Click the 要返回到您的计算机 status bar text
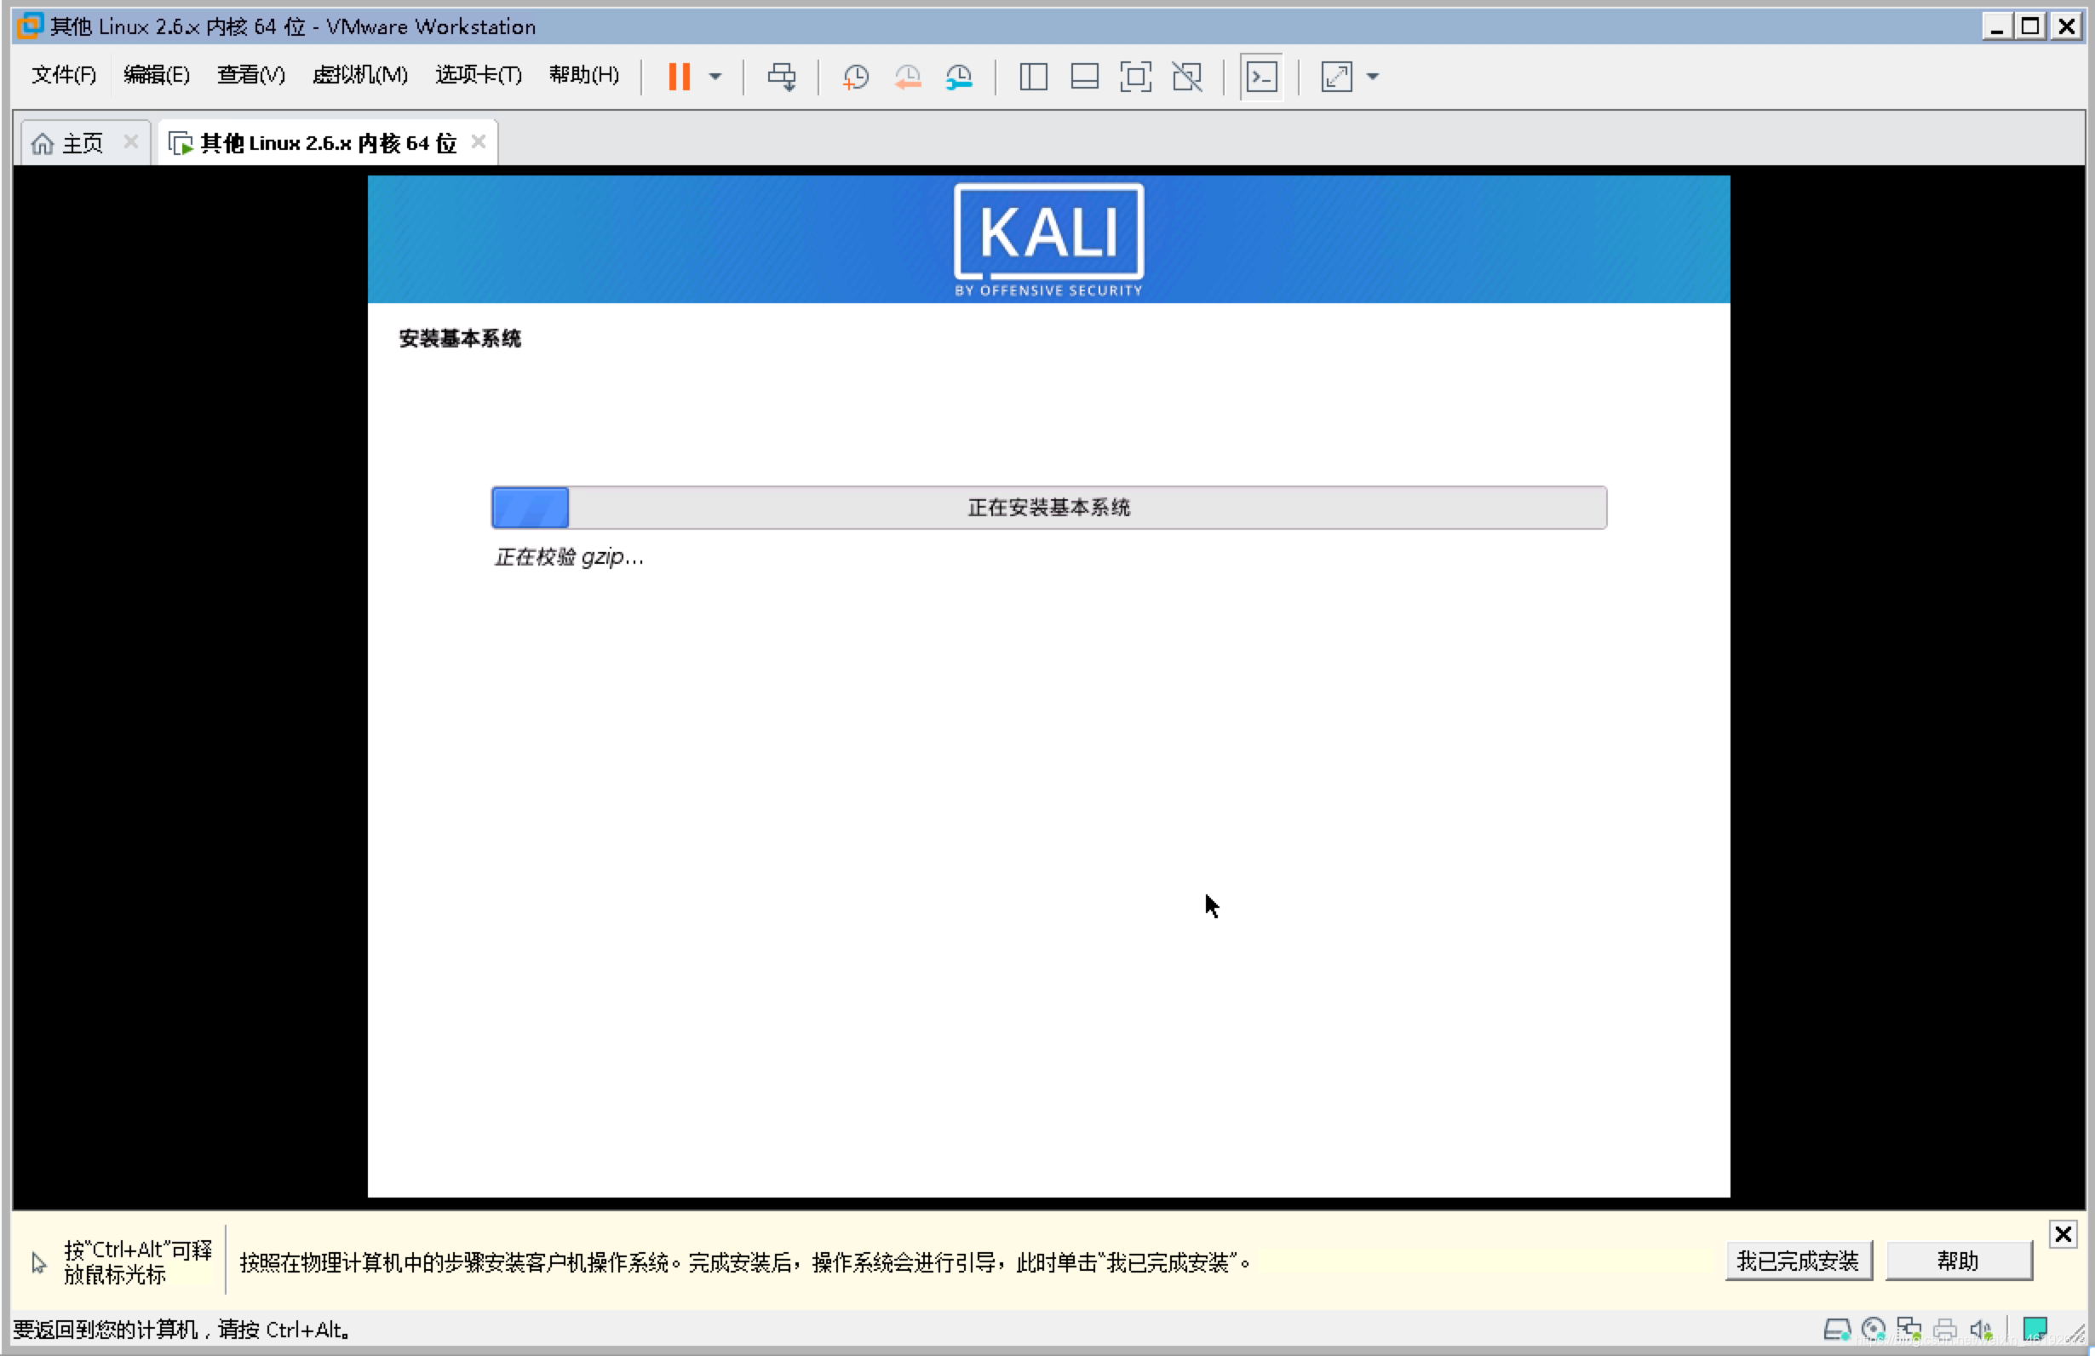2095x1356 pixels. tap(182, 1330)
